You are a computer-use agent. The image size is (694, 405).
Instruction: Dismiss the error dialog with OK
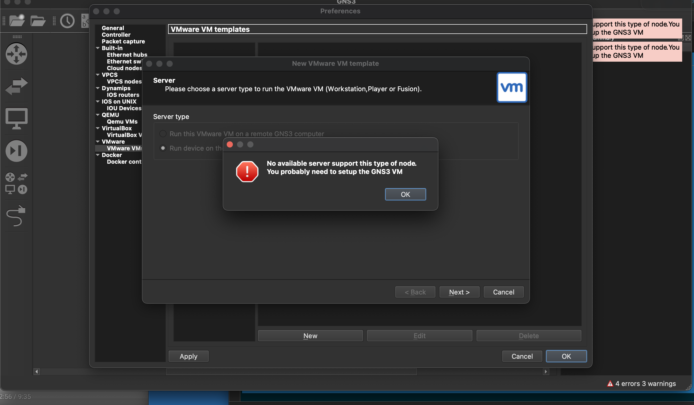405,194
